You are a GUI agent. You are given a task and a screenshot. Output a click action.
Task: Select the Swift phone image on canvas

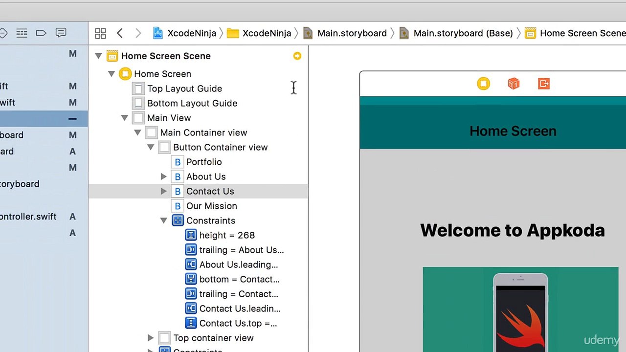click(x=520, y=309)
